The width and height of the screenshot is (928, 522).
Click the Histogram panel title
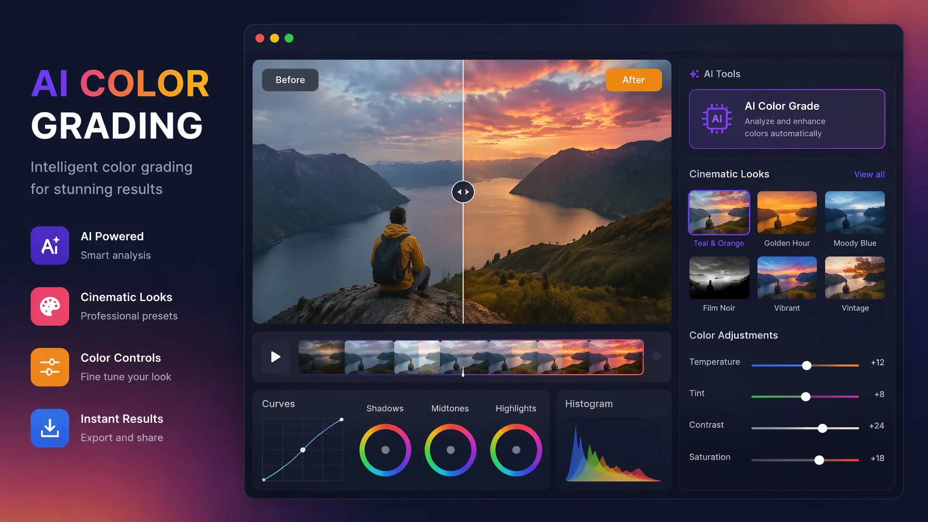589,404
